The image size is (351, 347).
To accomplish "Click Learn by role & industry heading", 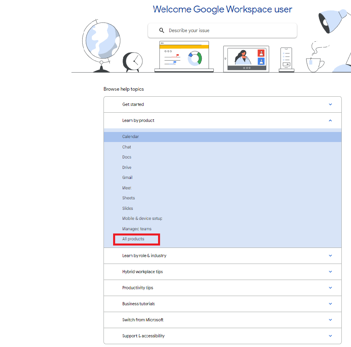I will pos(144,256).
